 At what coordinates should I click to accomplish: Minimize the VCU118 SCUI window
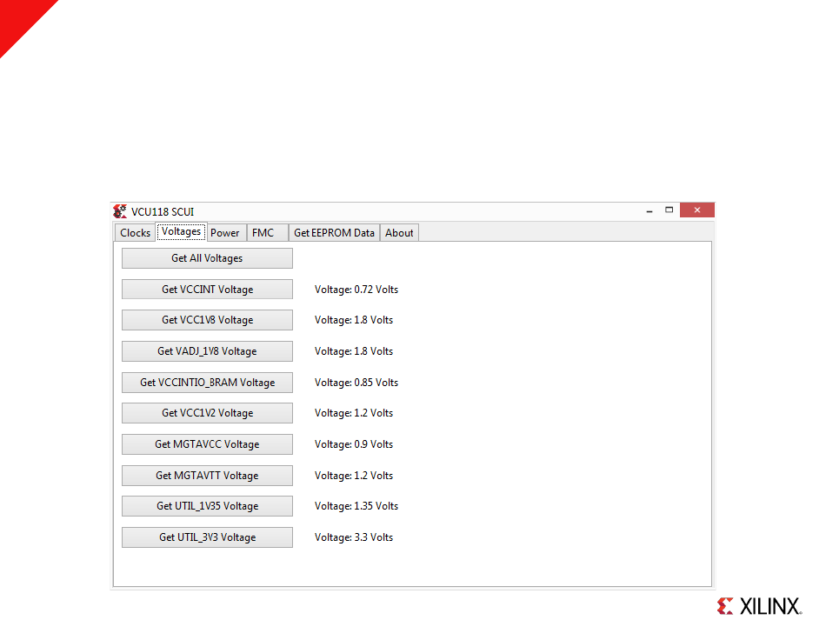(649, 210)
